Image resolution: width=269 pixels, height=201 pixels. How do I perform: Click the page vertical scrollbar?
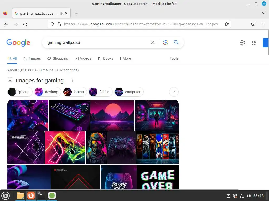[268, 43]
